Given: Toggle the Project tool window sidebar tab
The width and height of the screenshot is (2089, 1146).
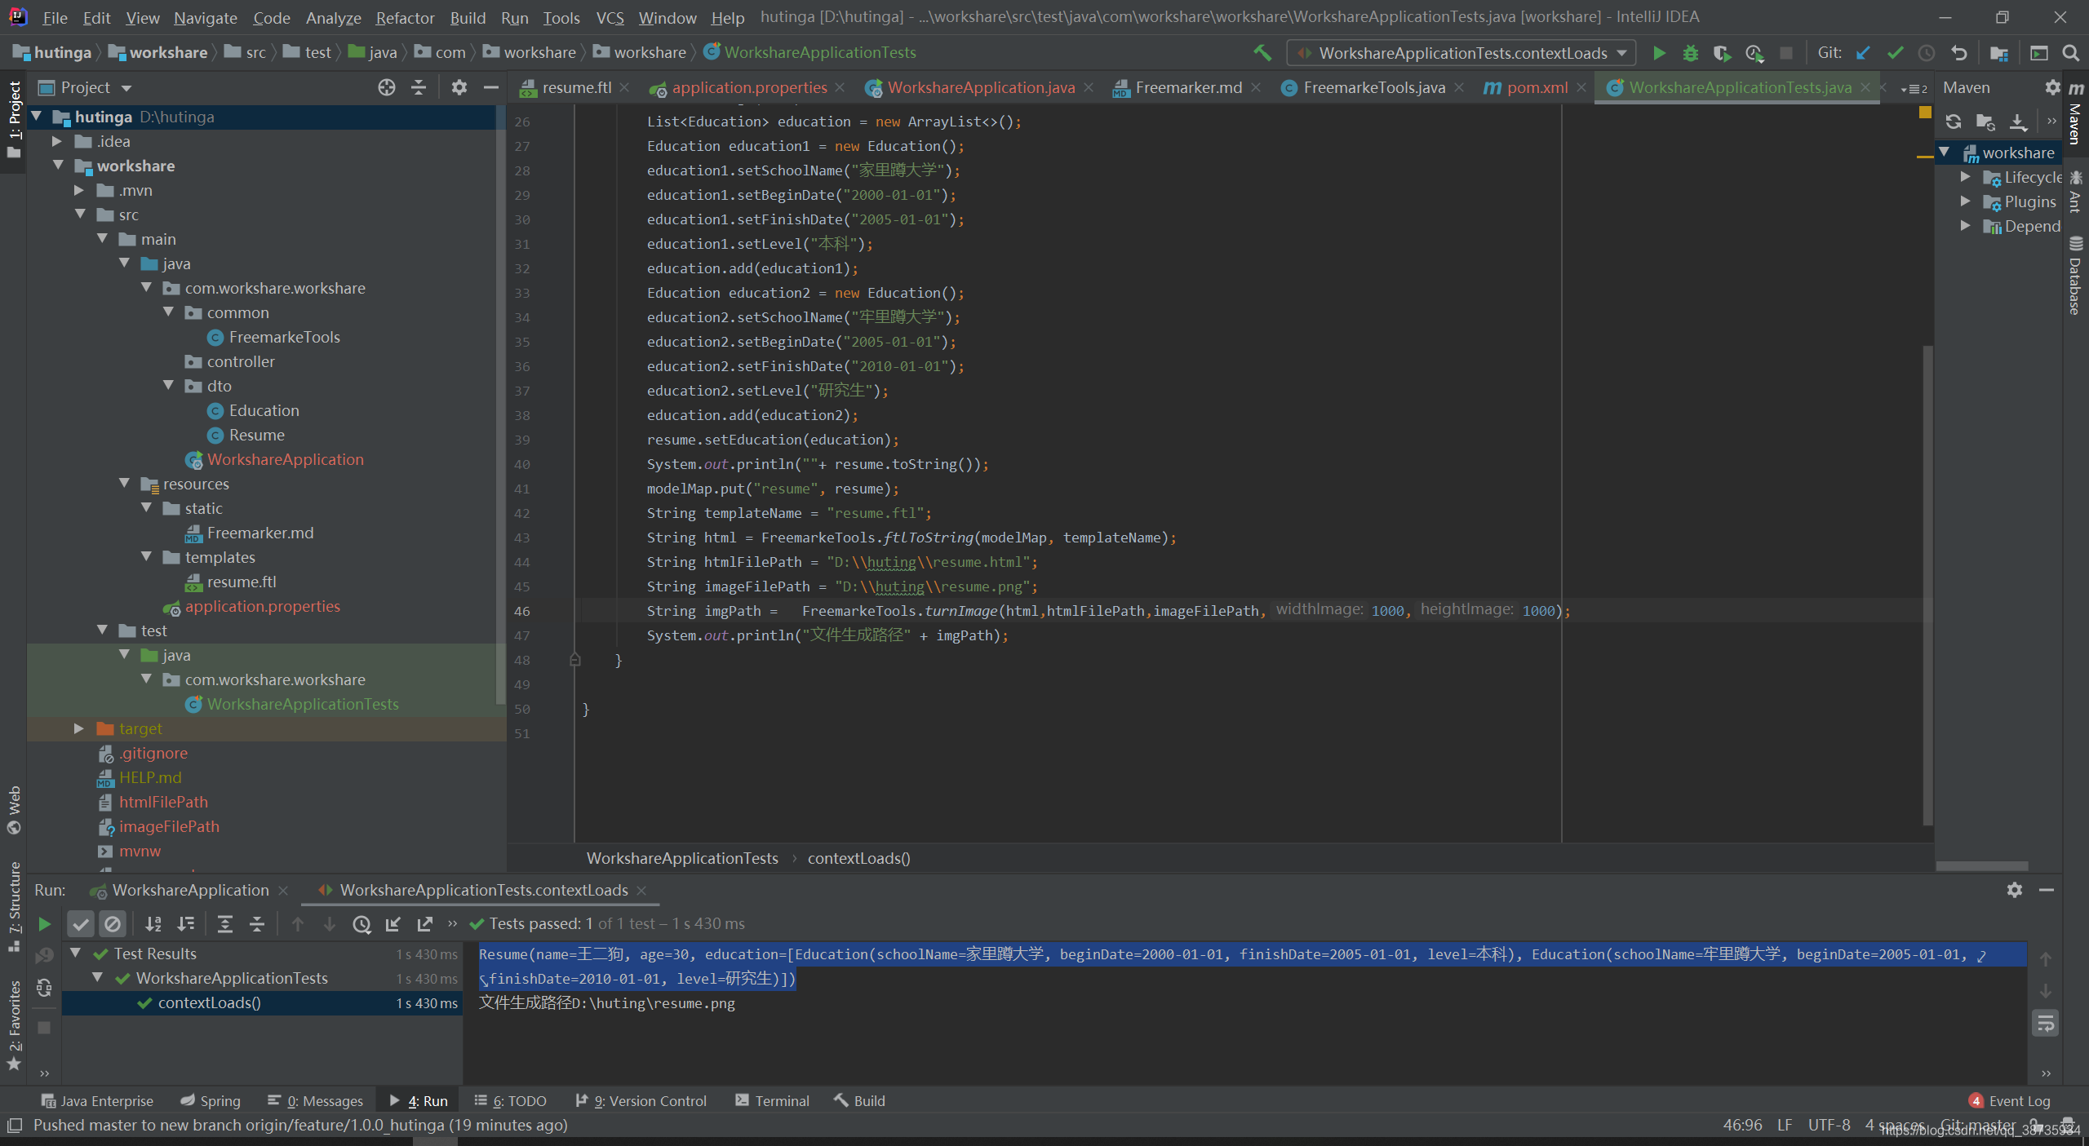Looking at the screenshot, I should click(x=14, y=120).
